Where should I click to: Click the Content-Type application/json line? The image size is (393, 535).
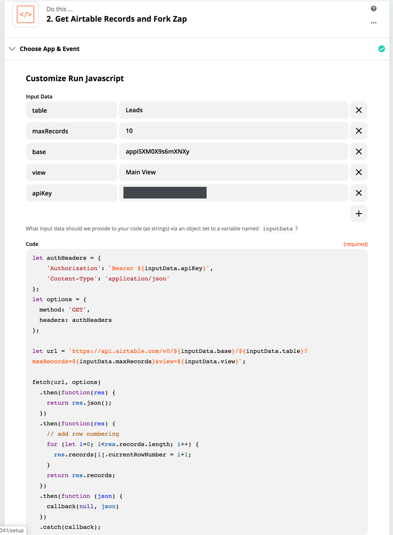108,278
